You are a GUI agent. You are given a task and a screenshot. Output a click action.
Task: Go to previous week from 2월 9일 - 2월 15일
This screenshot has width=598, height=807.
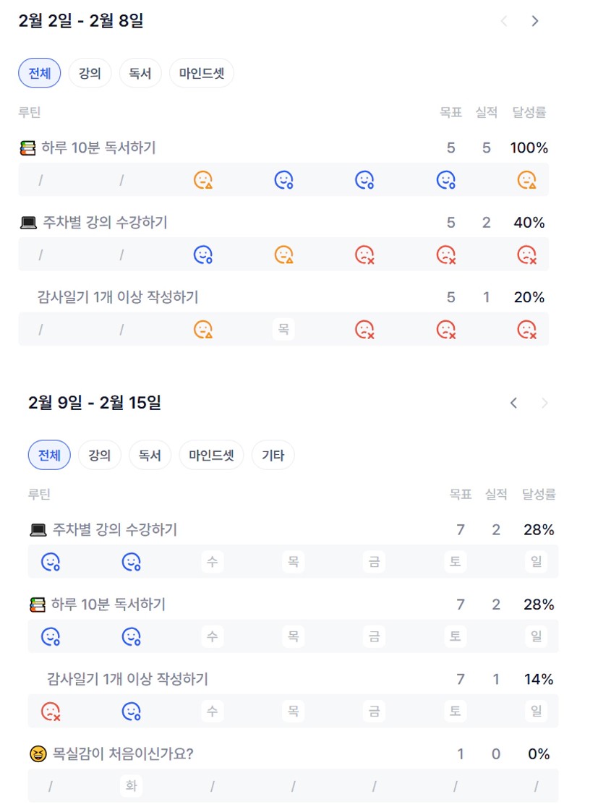tap(514, 403)
